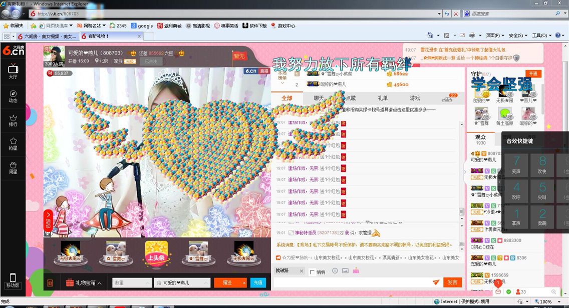The height and width of the screenshot is (308, 569).
Task: Switch to the 聊天 chat tab
Action: (318, 98)
